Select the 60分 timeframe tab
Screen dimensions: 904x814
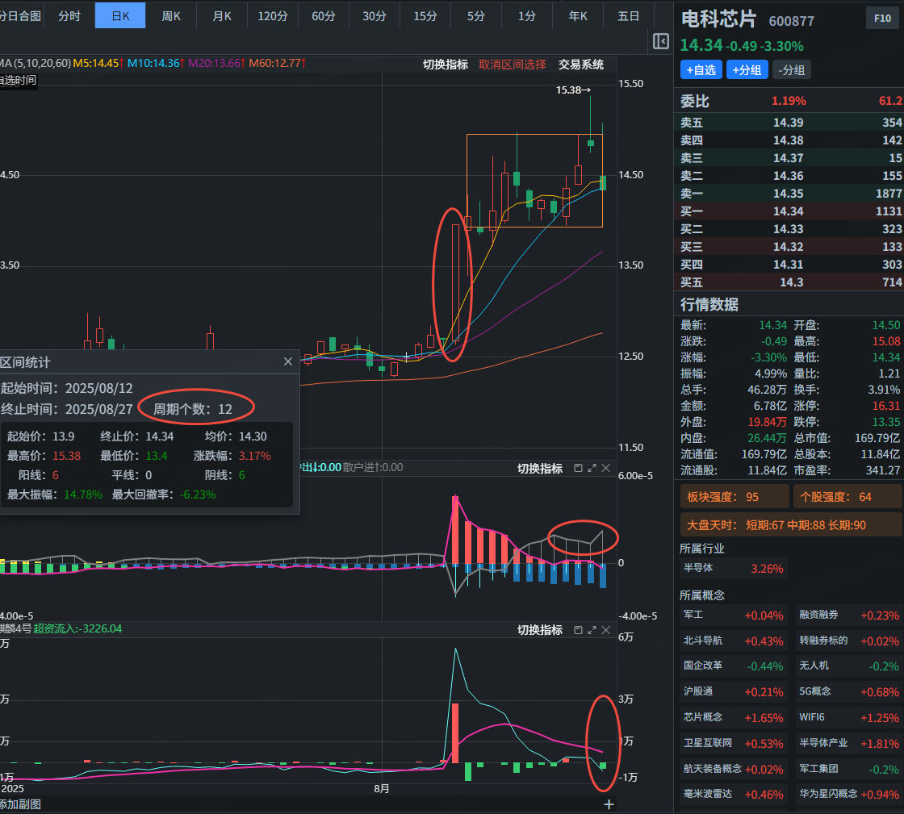[x=323, y=15]
